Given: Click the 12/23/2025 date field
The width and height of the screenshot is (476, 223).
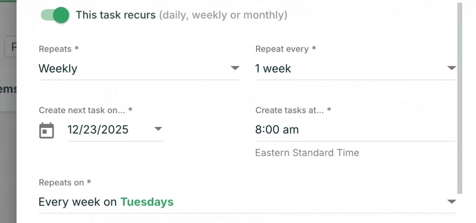Looking at the screenshot, I should click(x=98, y=130).
